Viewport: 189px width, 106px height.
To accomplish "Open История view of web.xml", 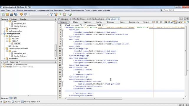I will [x=146, y=22].
